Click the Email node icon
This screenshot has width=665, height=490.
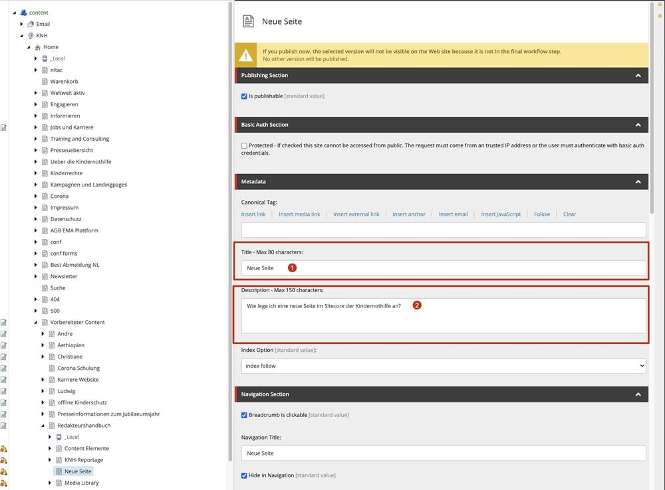(x=31, y=24)
